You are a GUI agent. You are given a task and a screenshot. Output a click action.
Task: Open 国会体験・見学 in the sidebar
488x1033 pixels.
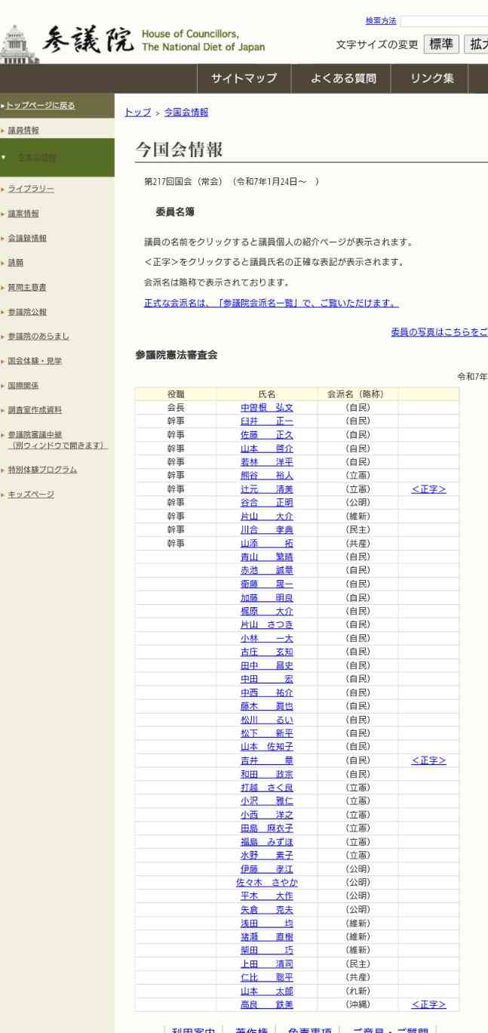click(x=35, y=361)
